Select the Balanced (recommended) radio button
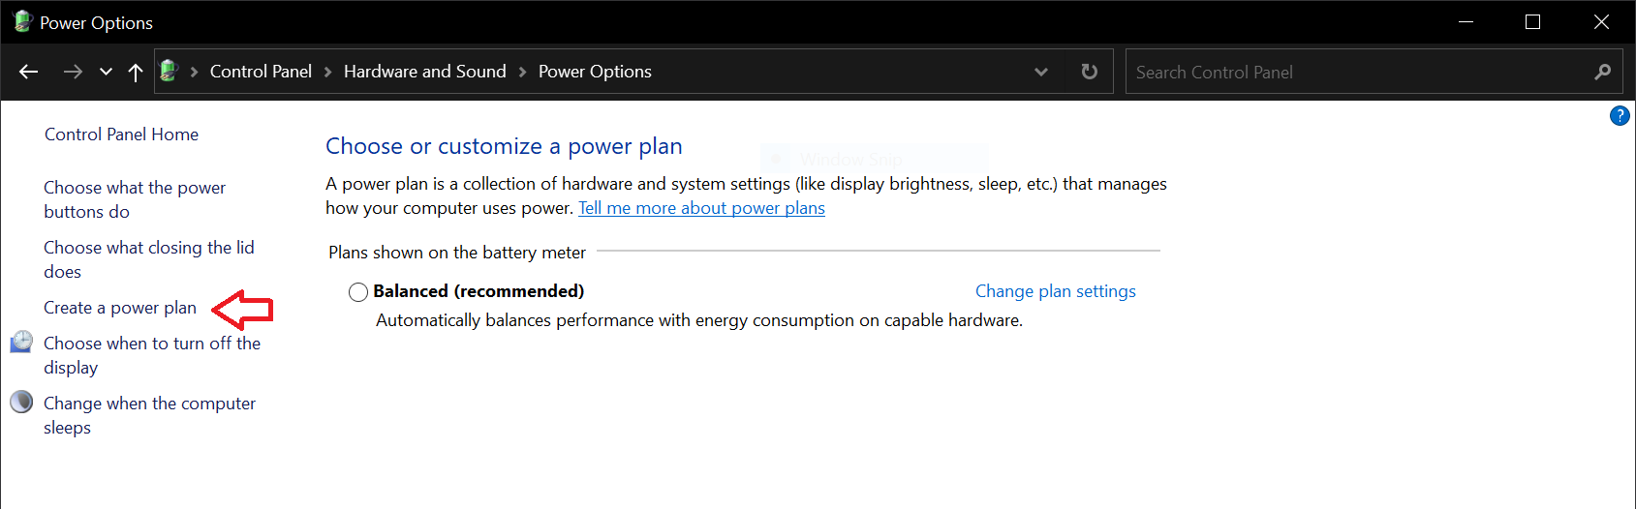The image size is (1636, 509). point(358,292)
